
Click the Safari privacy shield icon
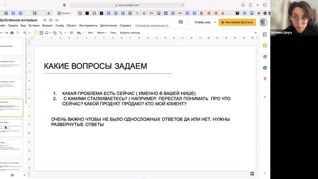point(65,5)
